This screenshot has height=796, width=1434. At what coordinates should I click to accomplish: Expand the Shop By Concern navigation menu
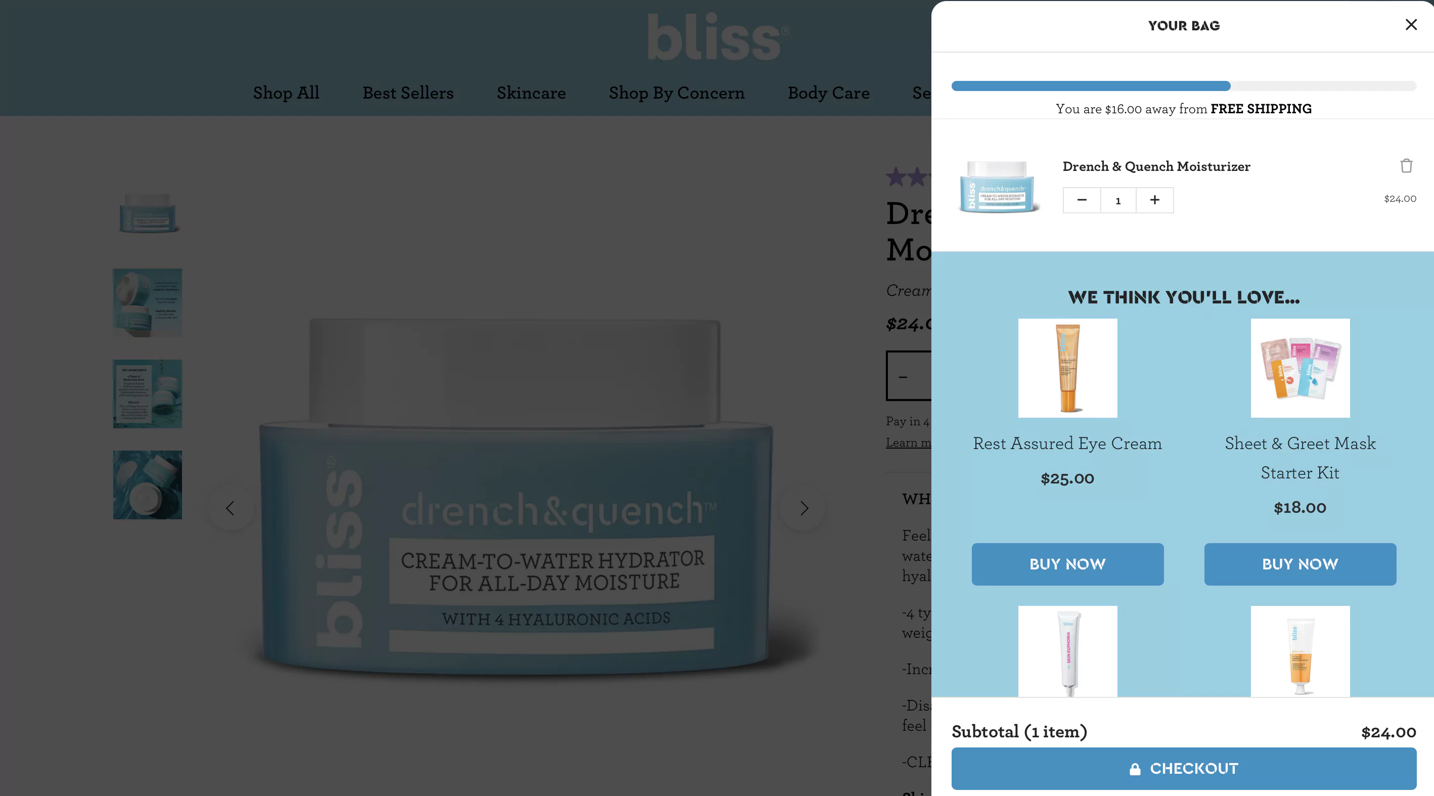(677, 91)
